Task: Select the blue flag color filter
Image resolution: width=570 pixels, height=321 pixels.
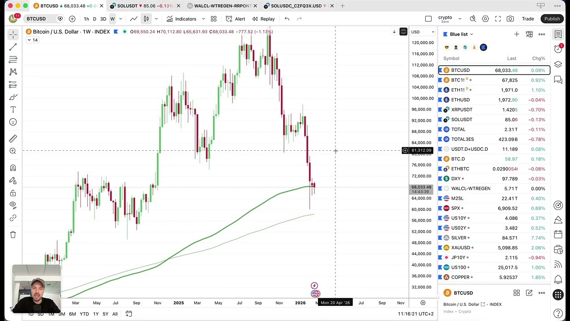Action: [x=484, y=47]
